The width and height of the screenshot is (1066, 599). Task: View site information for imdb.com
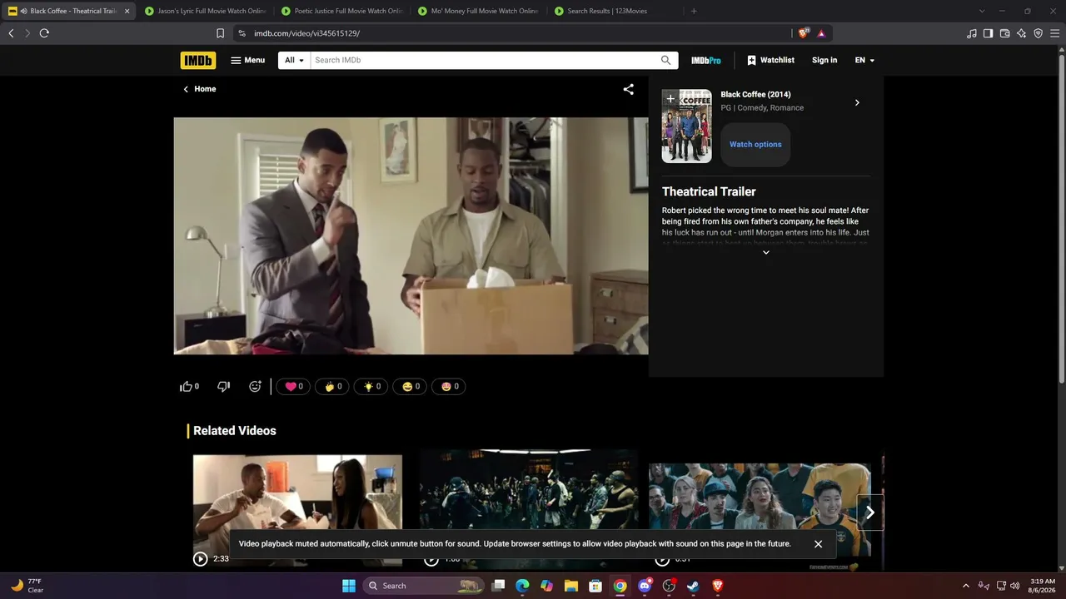[242, 33]
